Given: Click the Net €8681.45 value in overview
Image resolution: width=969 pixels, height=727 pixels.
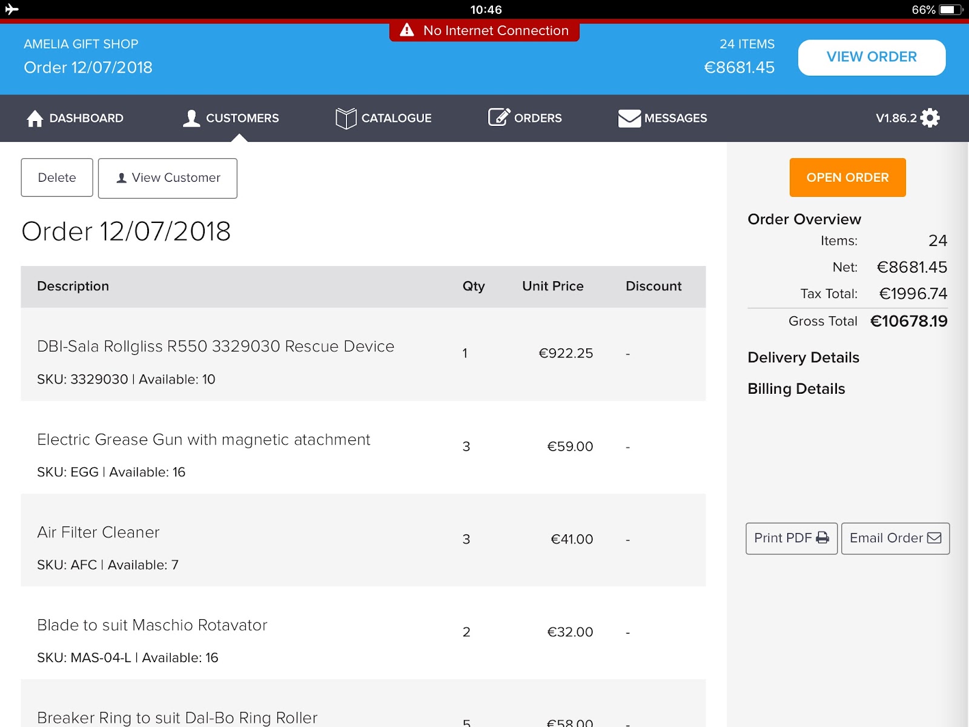Looking at the screenshot, I should point(912,267).
